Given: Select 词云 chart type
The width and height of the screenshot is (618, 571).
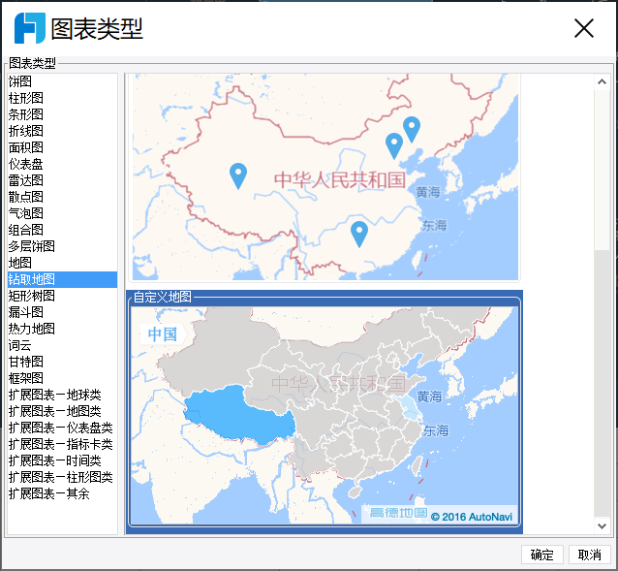Looking at the screenshot, I should pyautogui.click(x=62, y=345).
